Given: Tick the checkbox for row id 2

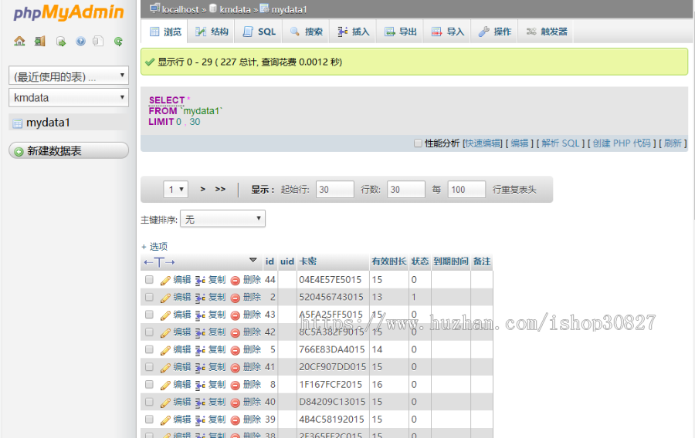Looking at the screenshot, I should (149, 297).
